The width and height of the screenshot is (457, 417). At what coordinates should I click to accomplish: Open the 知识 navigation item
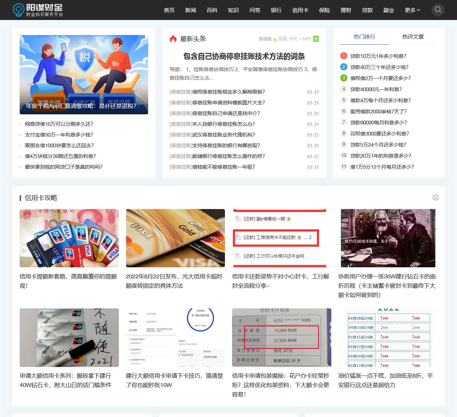[x=233, y=10]
